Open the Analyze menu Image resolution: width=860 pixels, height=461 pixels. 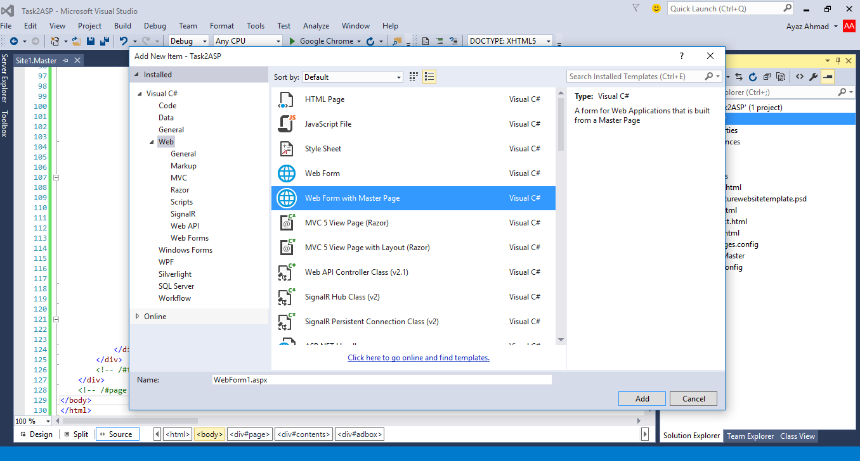(x=316, y=26)
